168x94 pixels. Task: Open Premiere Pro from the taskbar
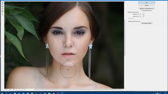tap(41, 93)
